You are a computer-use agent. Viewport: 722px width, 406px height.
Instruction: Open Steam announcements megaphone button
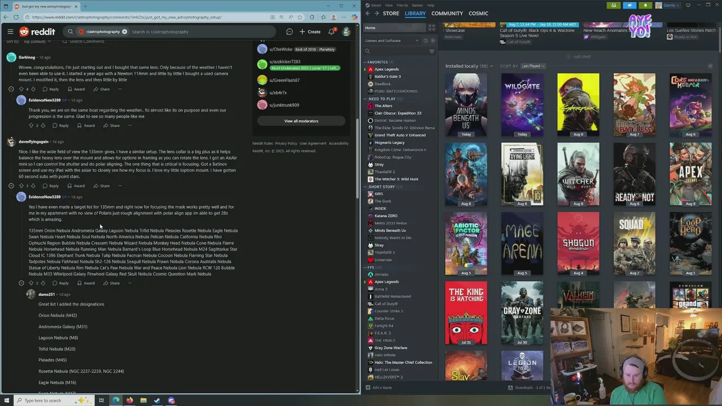point(629,5)
